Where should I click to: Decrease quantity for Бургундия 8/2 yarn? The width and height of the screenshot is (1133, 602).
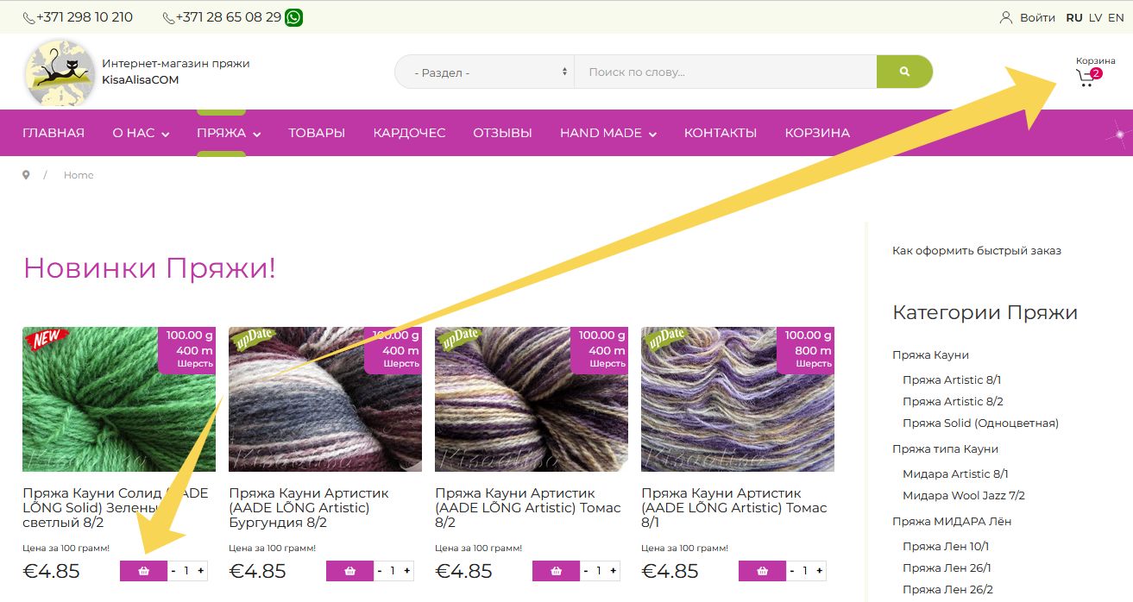click(x=380, y=571)
